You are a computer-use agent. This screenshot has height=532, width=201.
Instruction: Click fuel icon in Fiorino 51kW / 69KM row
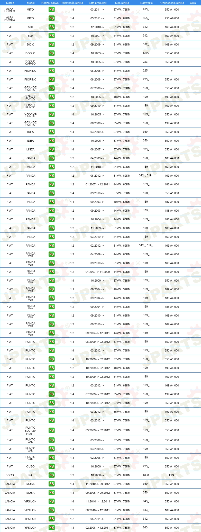pyautogui.click(x=51, y=71)
